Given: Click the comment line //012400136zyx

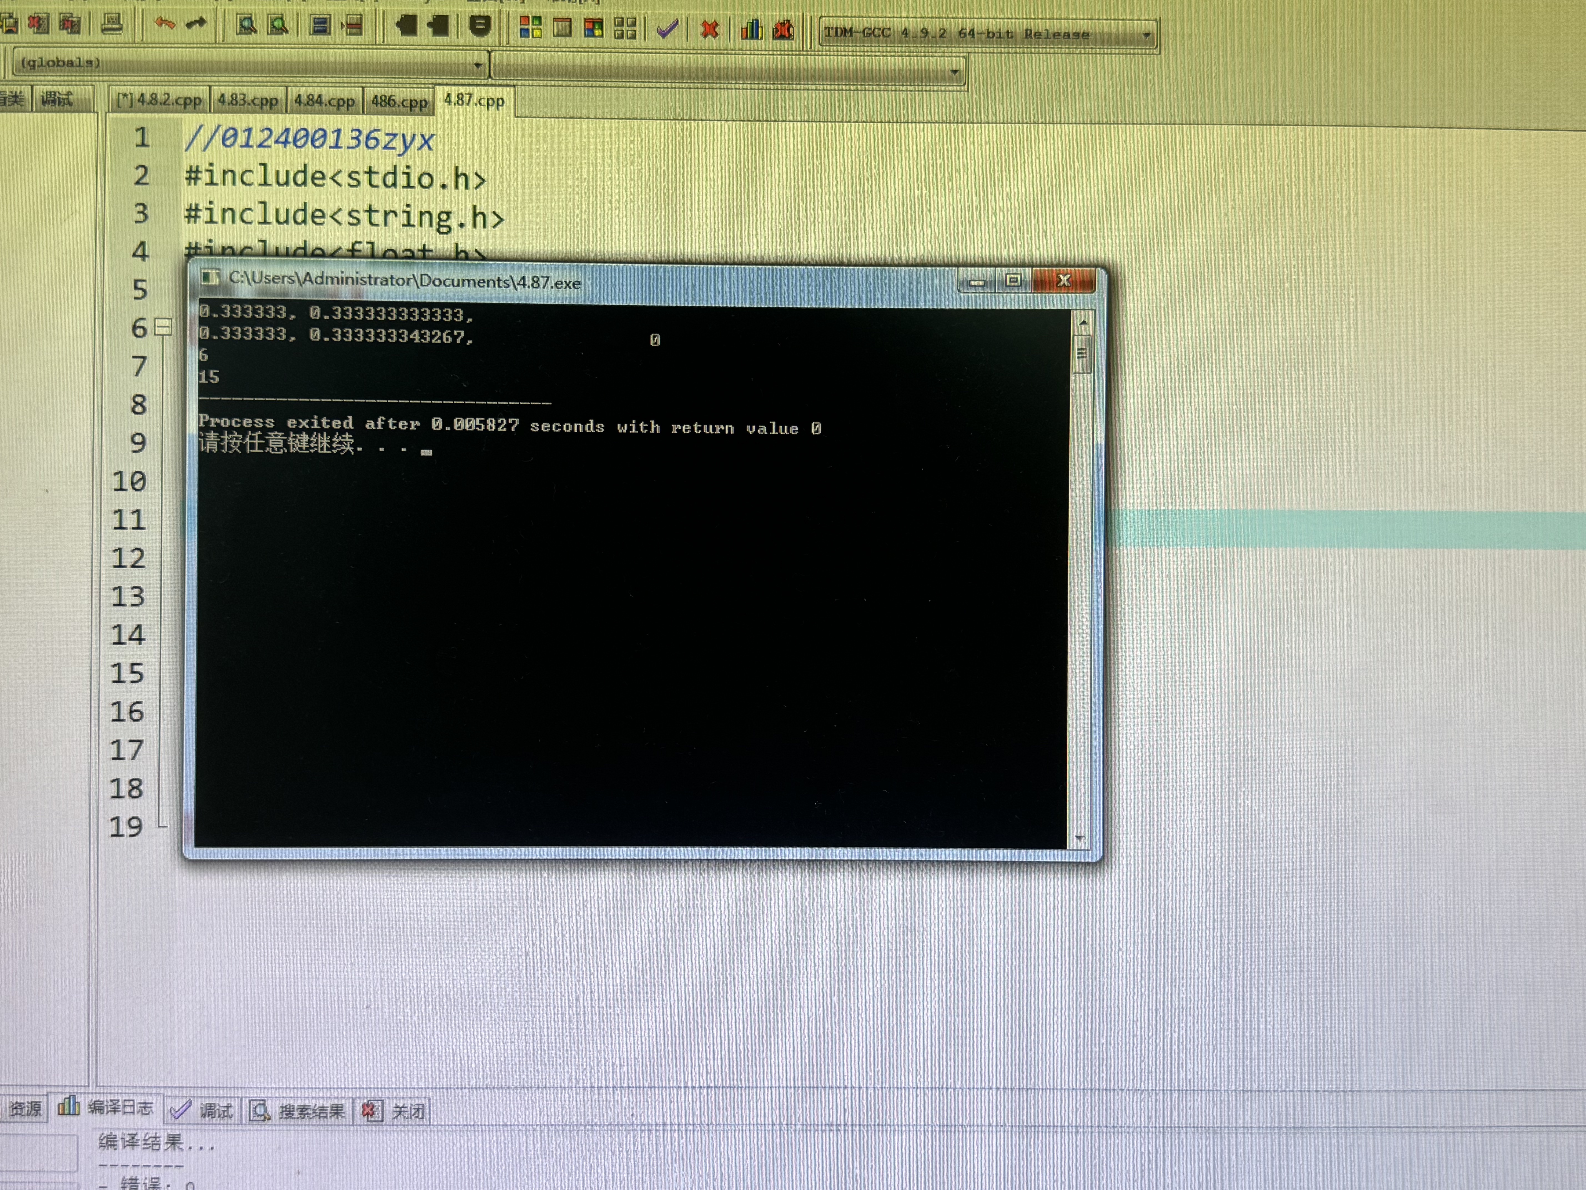Looking at the screenshot, I should pos(310,138).
